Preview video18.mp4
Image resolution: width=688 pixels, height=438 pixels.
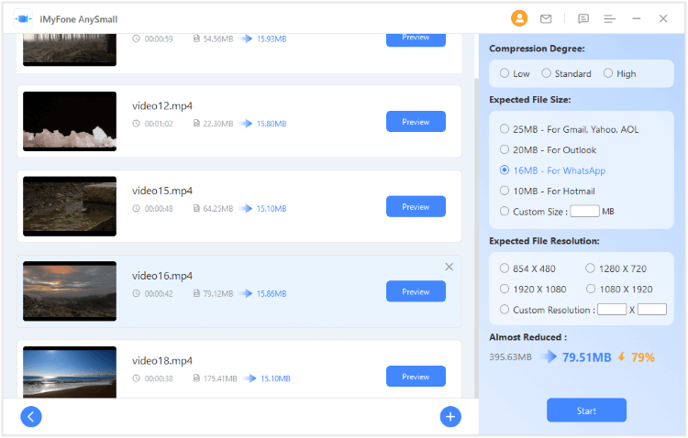point(416,377)
